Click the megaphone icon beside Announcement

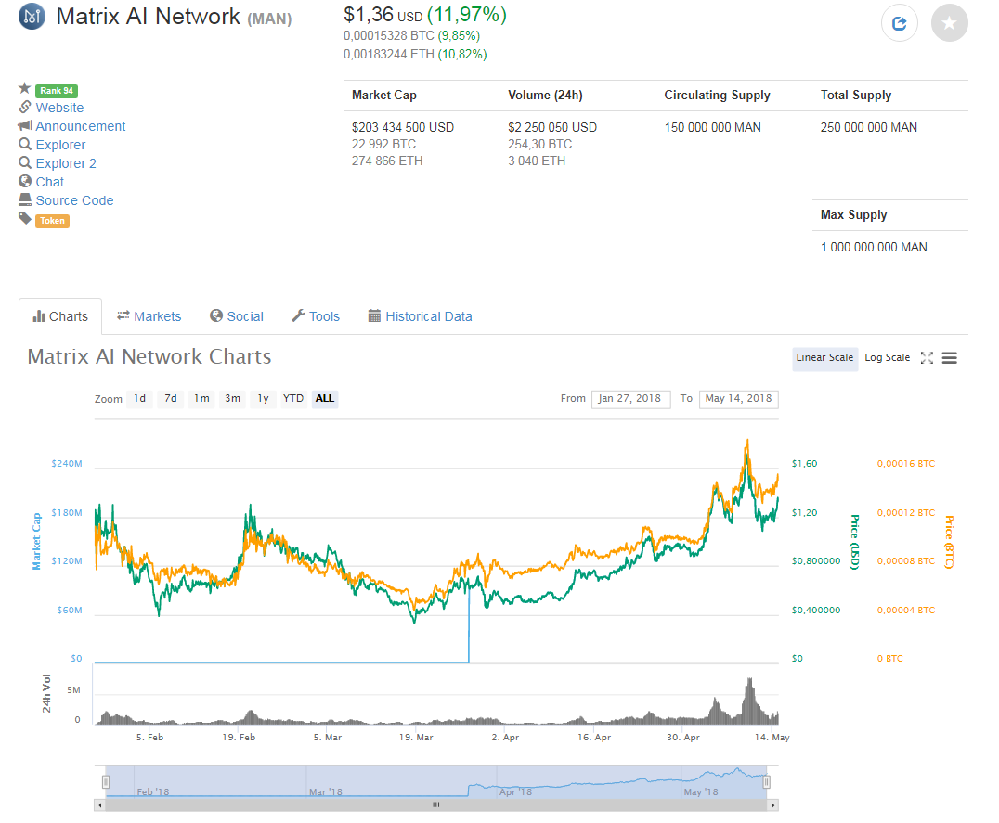[x=25, y=125]
